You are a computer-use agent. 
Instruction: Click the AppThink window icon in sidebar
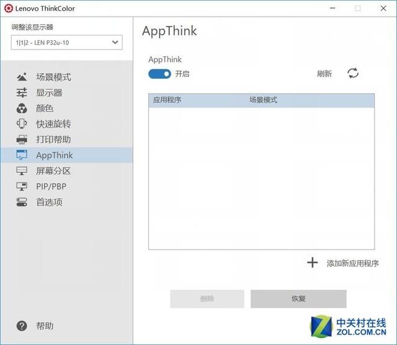(22, 155)
